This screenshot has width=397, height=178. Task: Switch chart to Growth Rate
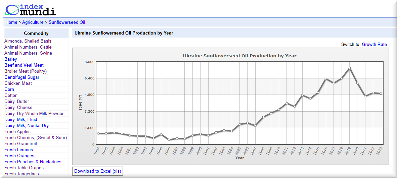pos(374,44)
